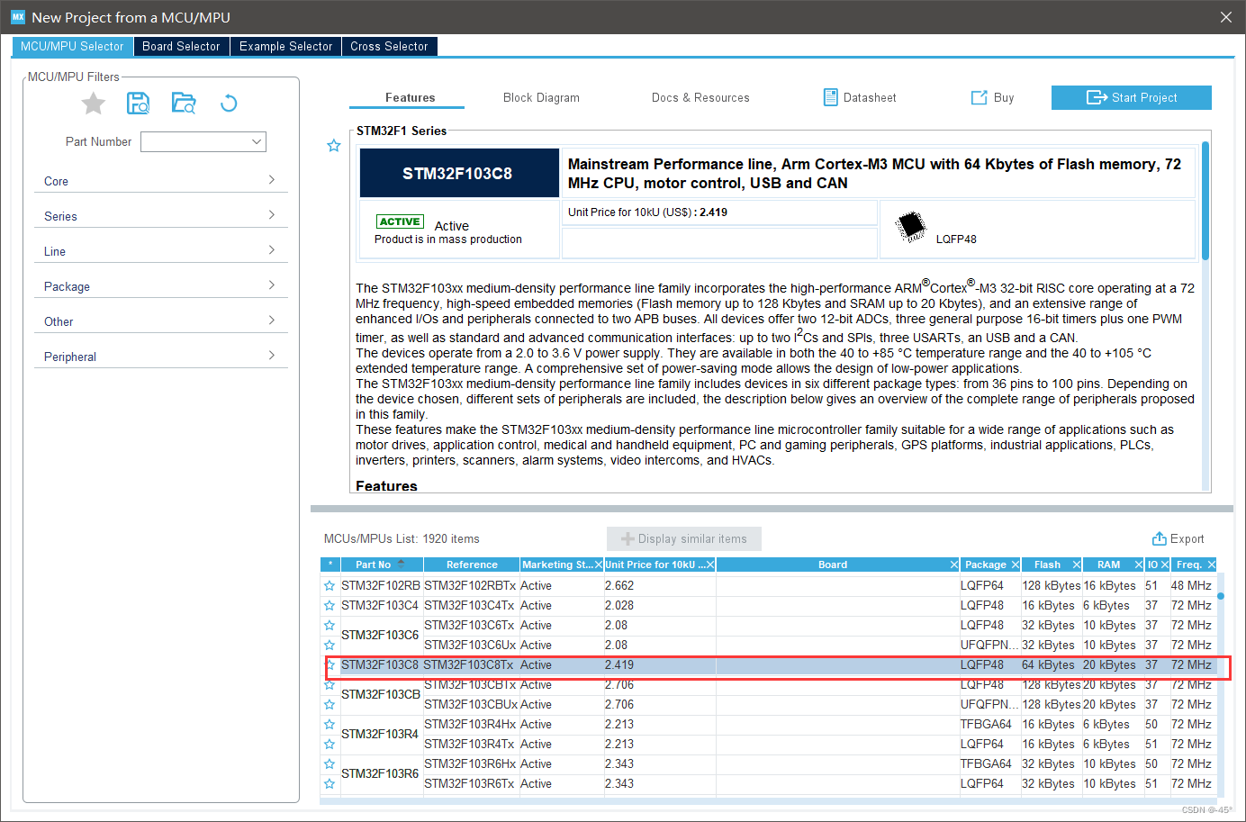The width and height of the screenshot is (1246, 822).
Task: Save the current search filter icon
Action: click(138, 103)
